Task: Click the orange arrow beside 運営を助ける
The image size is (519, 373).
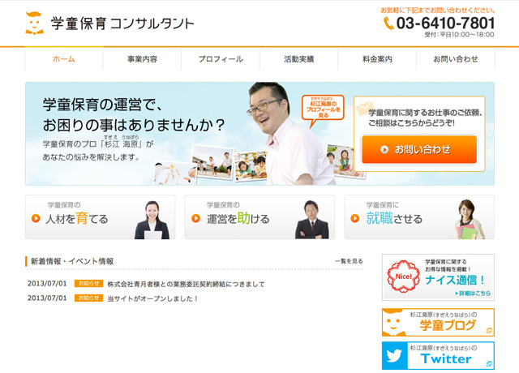Action: tap(196, 218)
